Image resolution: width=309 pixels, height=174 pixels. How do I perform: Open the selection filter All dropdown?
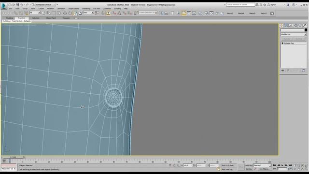pyautogui.click(x=35, y=13)
